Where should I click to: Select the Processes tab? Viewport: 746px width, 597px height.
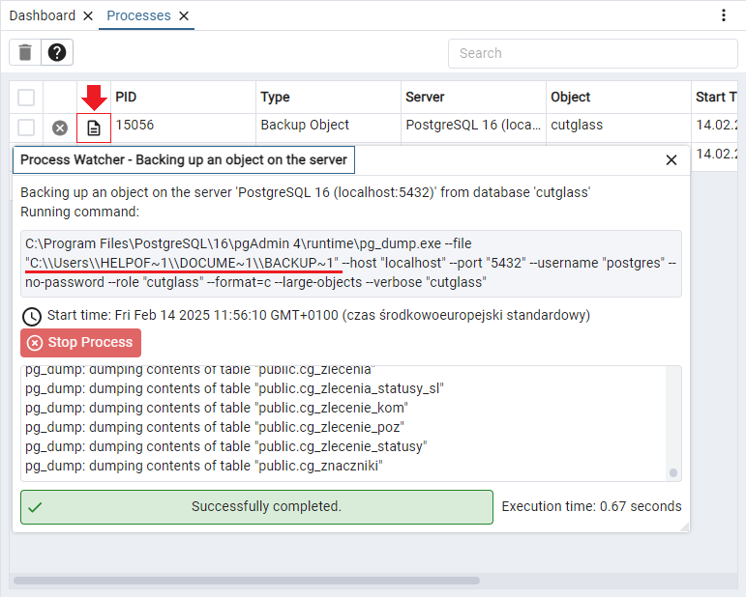click(x=137, y=15)
